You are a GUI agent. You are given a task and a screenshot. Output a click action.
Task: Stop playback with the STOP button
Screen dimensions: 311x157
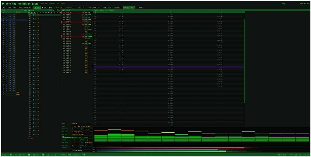point(44,7)
